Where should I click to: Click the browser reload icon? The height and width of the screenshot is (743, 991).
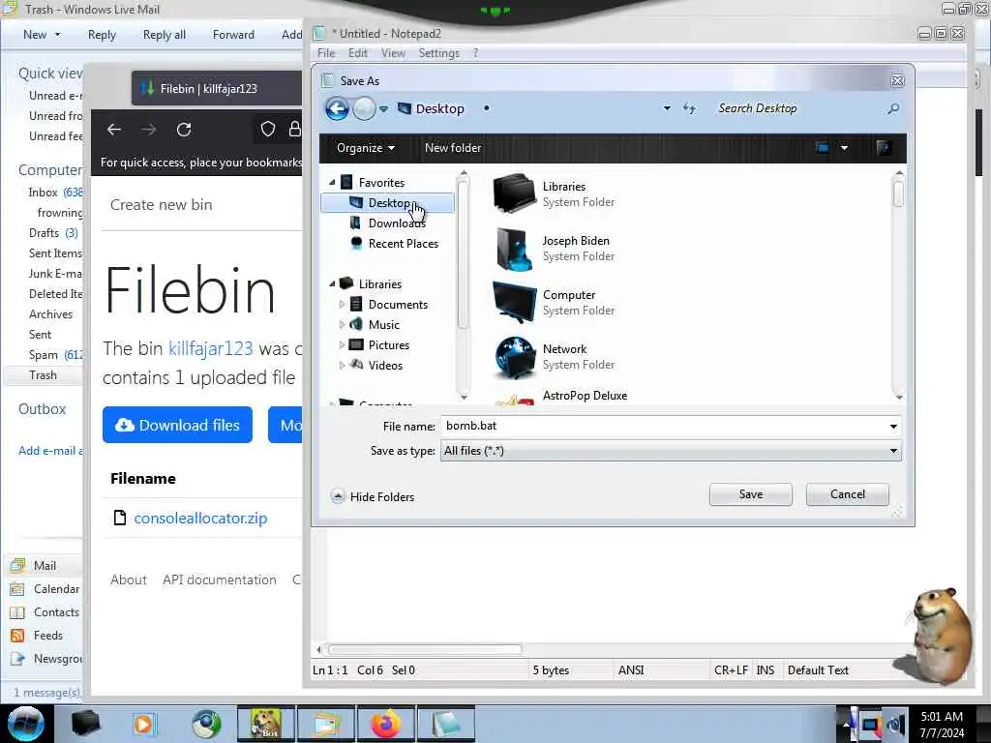[184, 130]
